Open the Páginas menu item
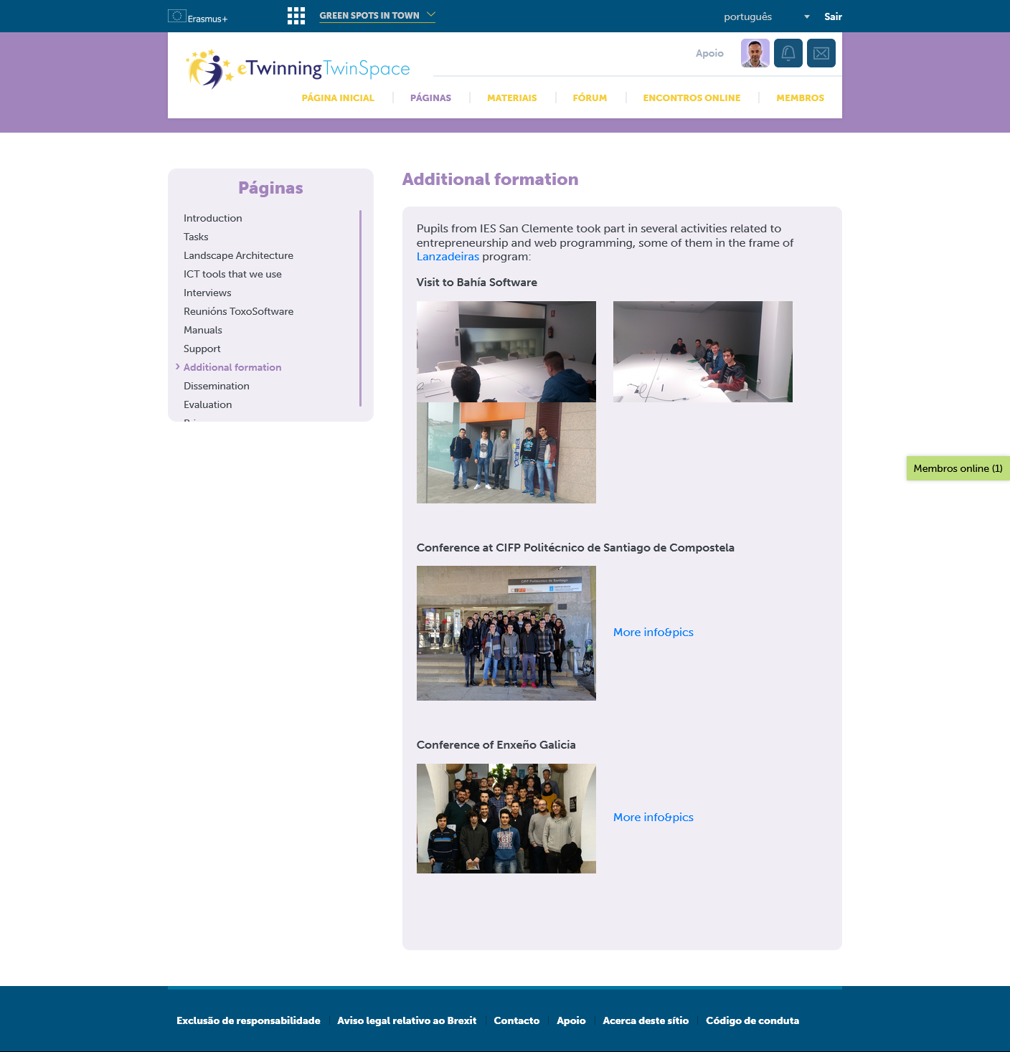 point(430,98)
